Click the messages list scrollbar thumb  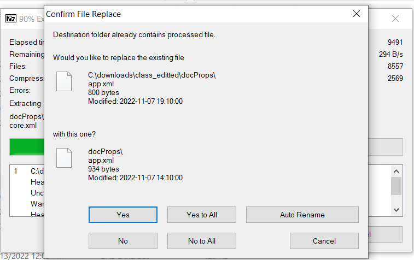click(x=397, y=186)
